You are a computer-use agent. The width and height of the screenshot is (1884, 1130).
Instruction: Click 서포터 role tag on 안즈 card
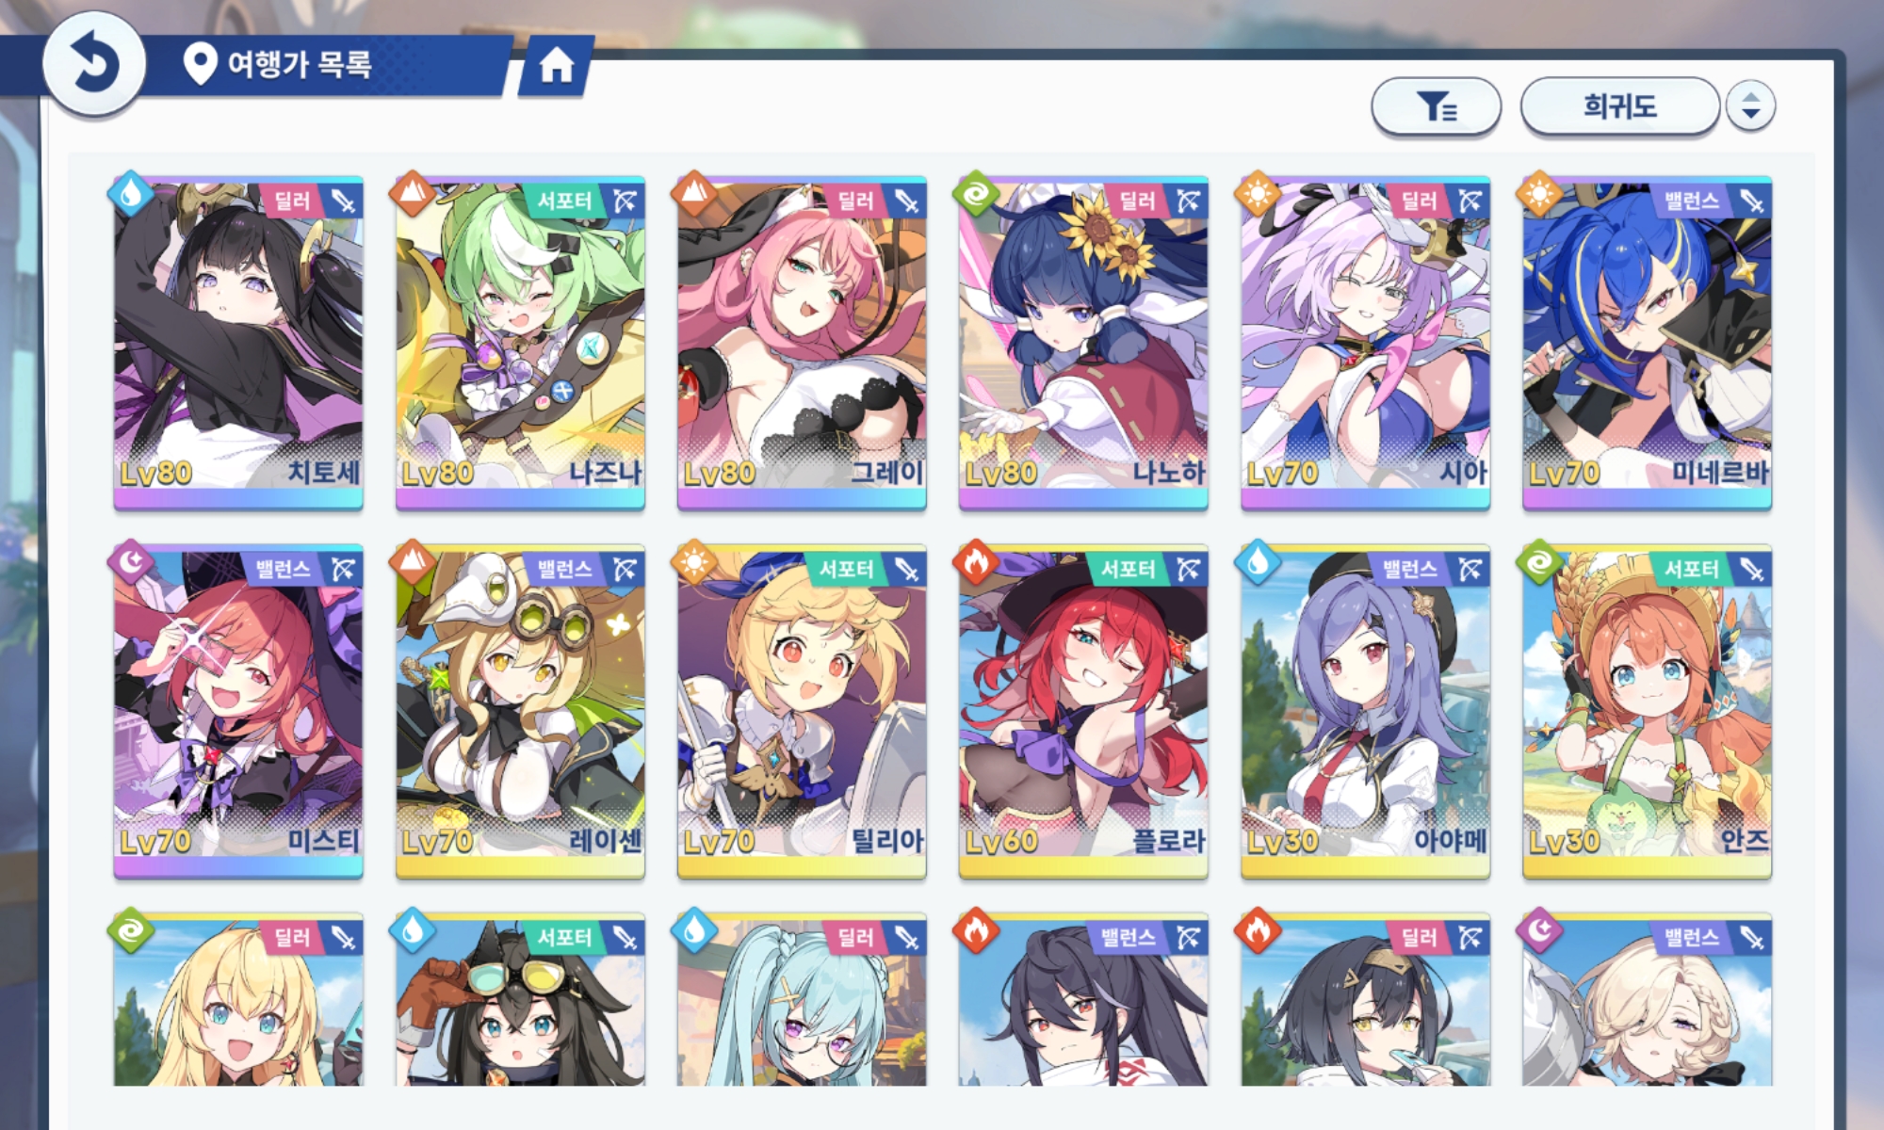[x=1691, y=569]
